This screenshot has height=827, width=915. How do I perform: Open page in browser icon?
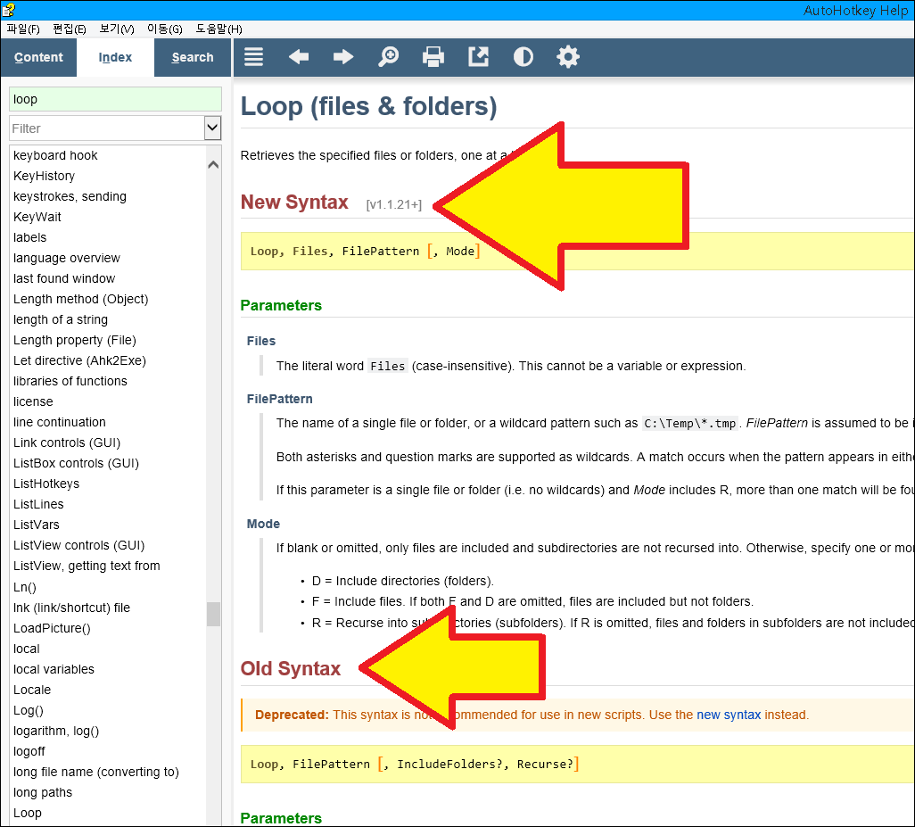pos(479,56)
